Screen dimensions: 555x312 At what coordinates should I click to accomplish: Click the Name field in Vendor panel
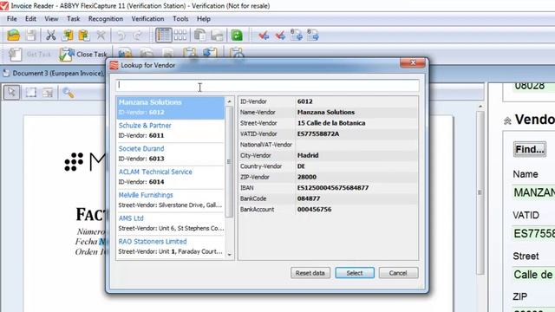[x=533, y=192]
